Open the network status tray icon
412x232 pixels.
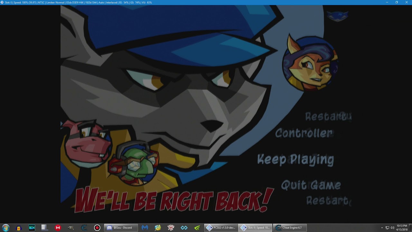click(387, 228)
